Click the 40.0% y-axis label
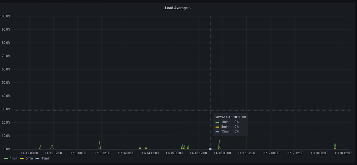This screenshot has width=357, height=165. (6, 96)
